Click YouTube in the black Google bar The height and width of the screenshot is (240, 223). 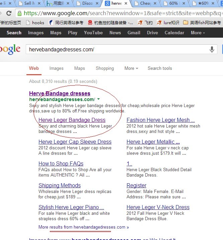93,33
